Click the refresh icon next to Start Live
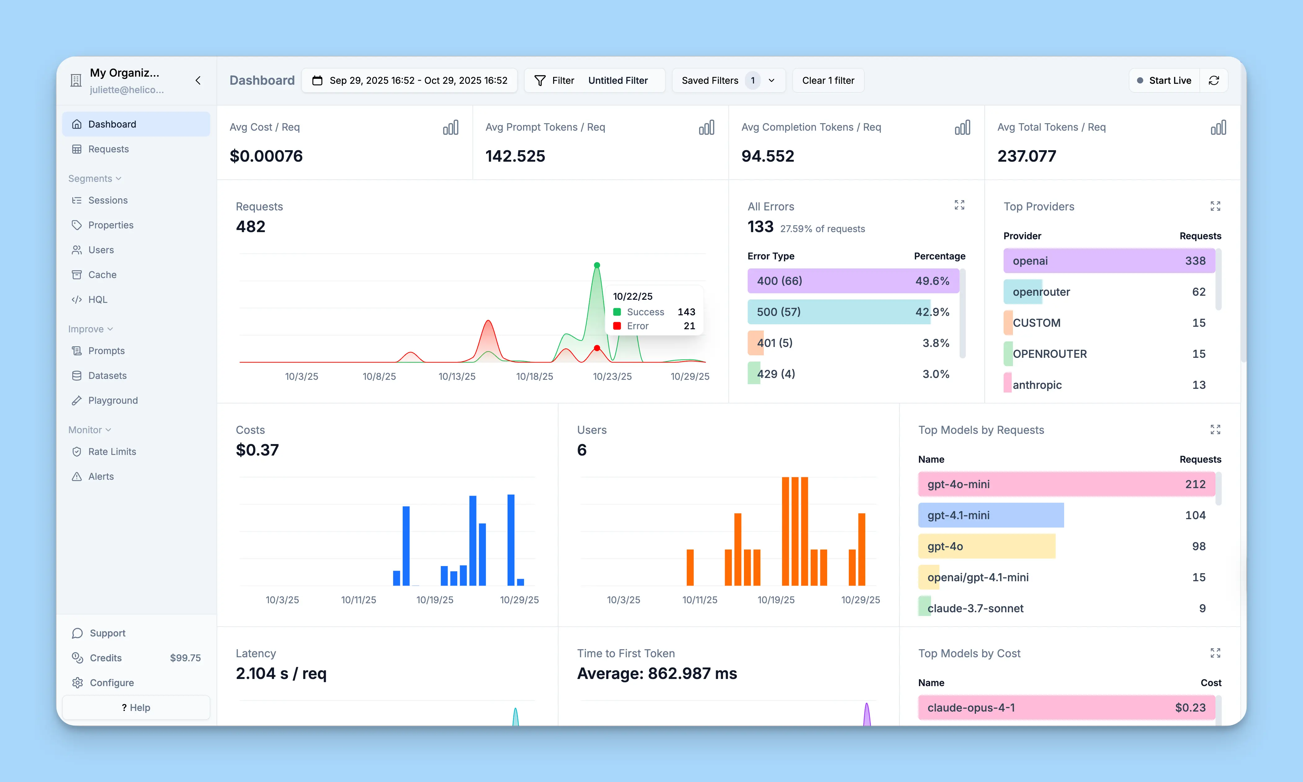This screenshot has width=1303, height=782. coord(1213,80)
